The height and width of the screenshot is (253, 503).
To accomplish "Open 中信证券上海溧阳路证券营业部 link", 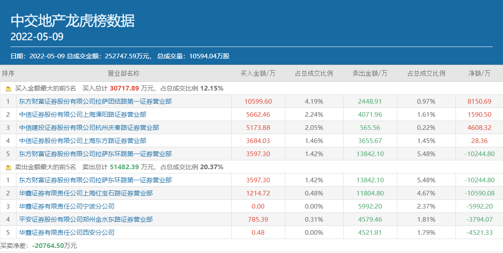I will [x=83, y=115].
